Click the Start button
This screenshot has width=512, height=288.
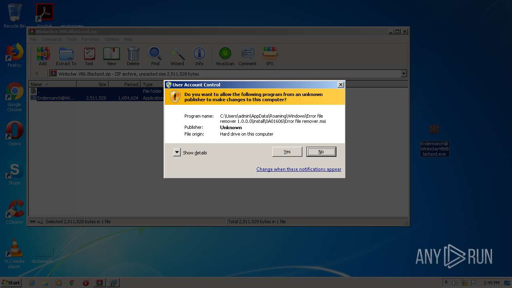click(11, 282)
